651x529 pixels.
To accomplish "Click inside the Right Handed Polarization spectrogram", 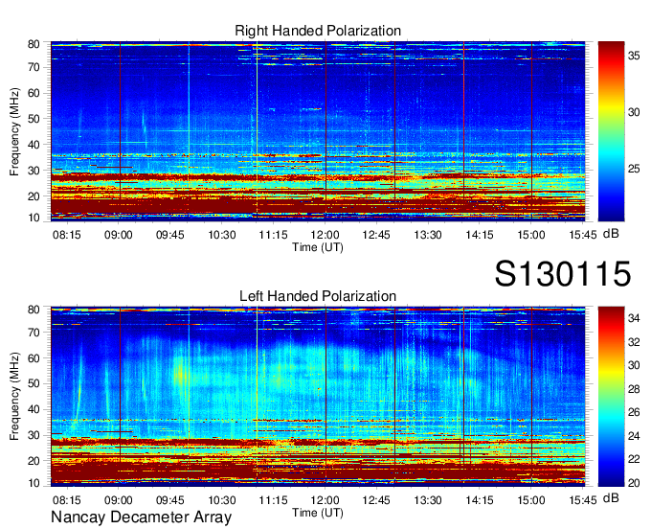I will point(318,131).
